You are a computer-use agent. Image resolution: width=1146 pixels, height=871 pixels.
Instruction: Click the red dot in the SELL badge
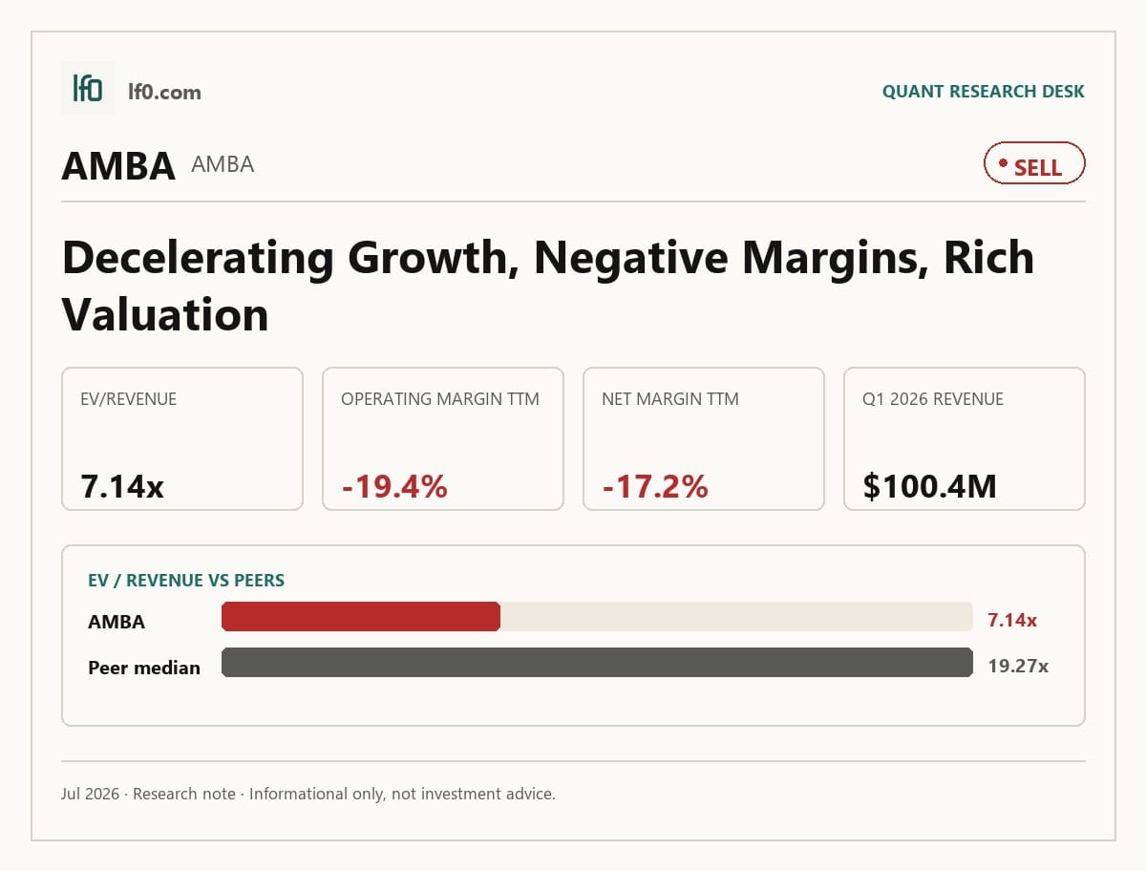[x=1003, y=163]
